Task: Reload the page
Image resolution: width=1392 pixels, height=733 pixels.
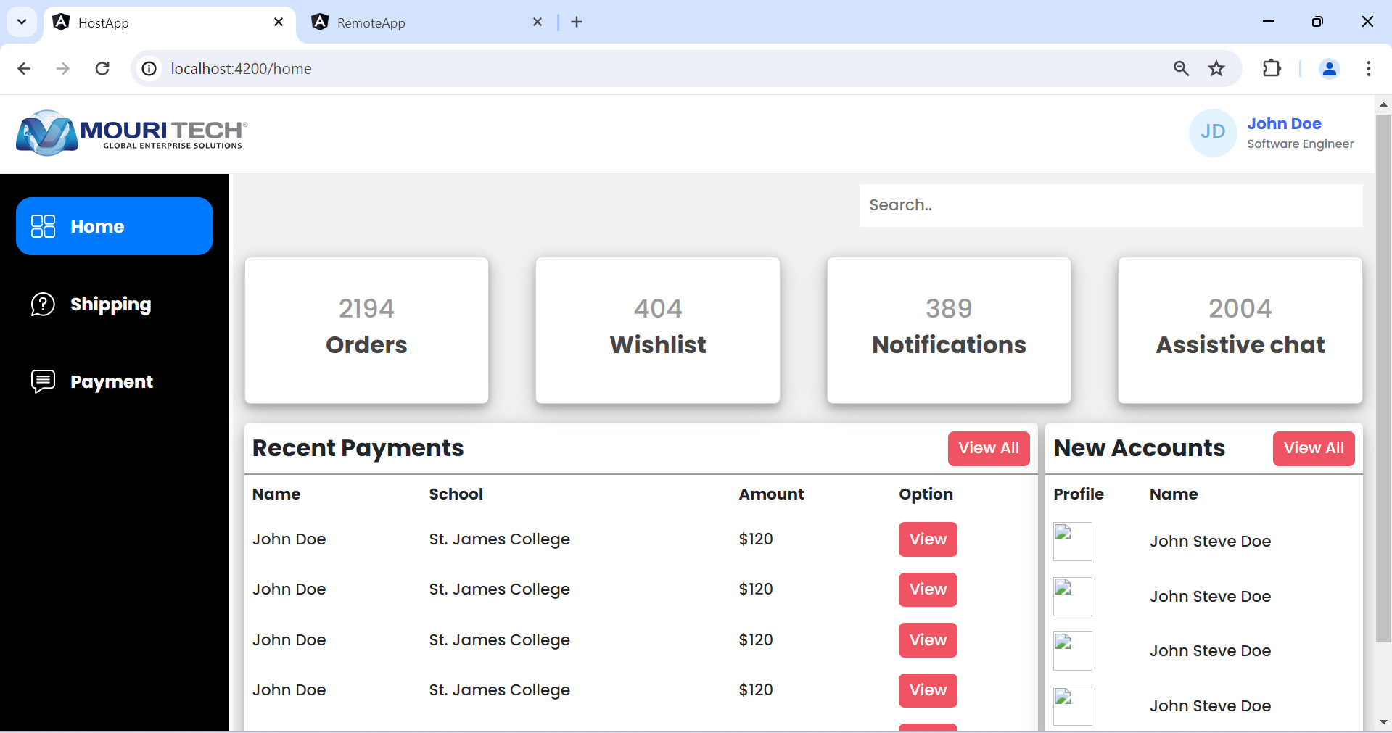Action: [102, 69]
